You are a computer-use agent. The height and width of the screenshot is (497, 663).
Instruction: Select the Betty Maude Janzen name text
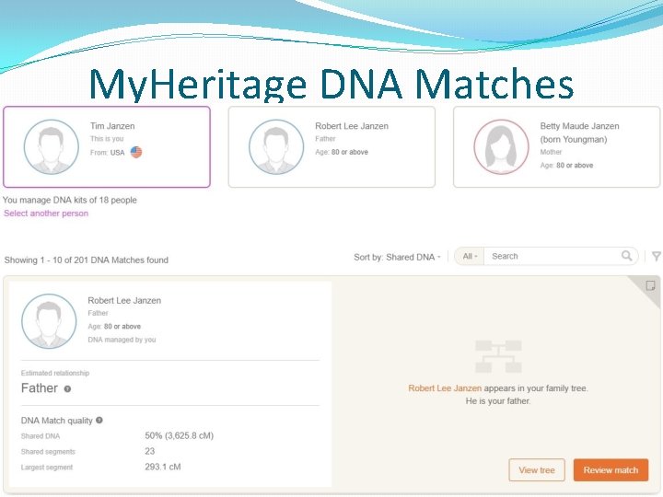579,133
